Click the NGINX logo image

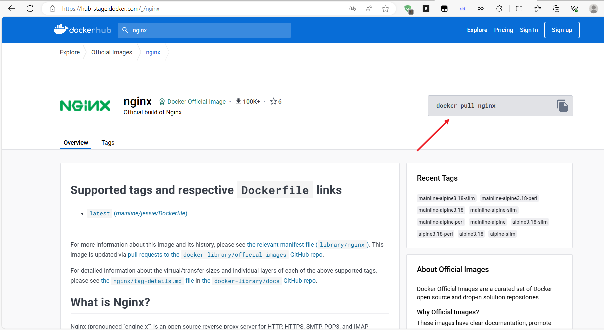tap(85, 106)
